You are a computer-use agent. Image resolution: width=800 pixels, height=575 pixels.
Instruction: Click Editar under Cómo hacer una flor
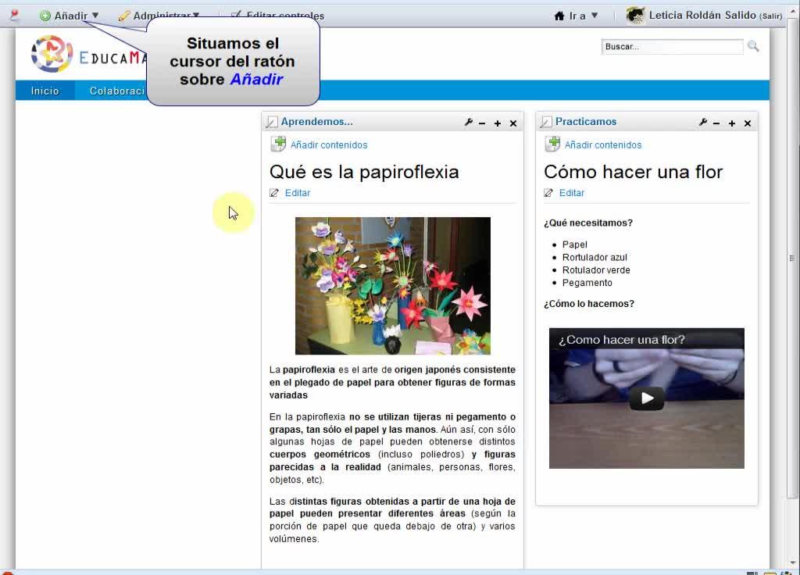pos(571,193)
